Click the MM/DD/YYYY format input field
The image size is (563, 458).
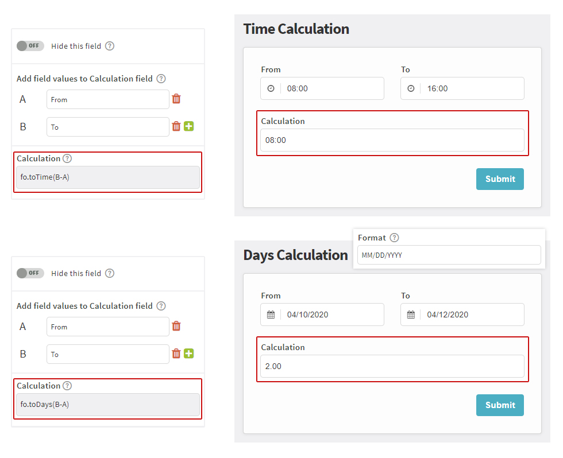tap(449, 255)
